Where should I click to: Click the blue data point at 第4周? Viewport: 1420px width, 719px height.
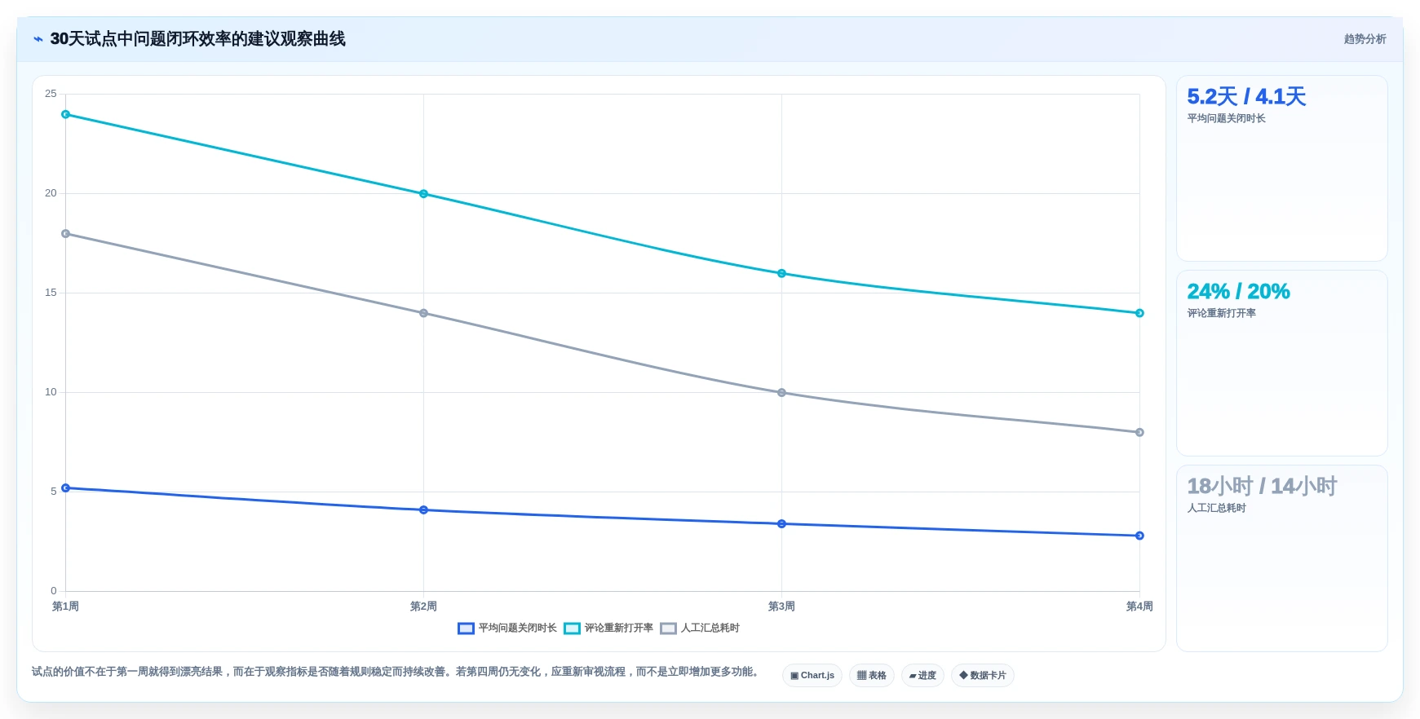(1139, 536)
